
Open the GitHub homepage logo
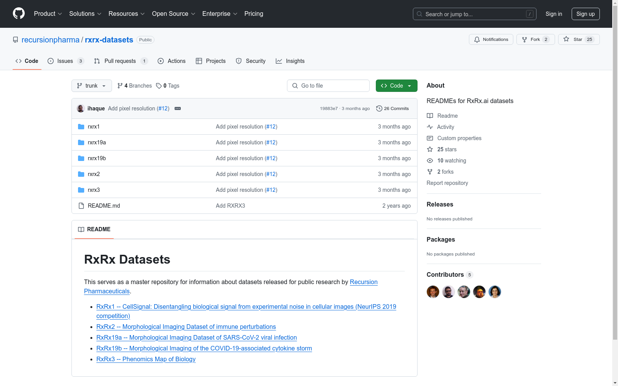click(19, 14)
